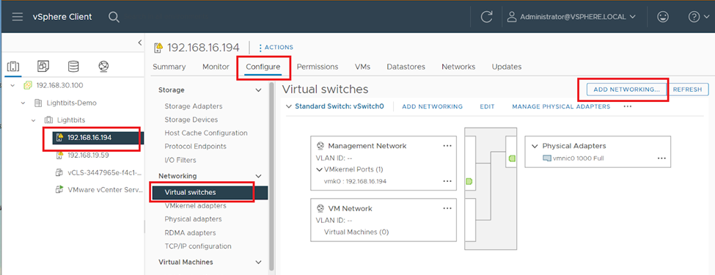Open the hamburger main menu
Screen dimensions: 715x275
point(18,17)
